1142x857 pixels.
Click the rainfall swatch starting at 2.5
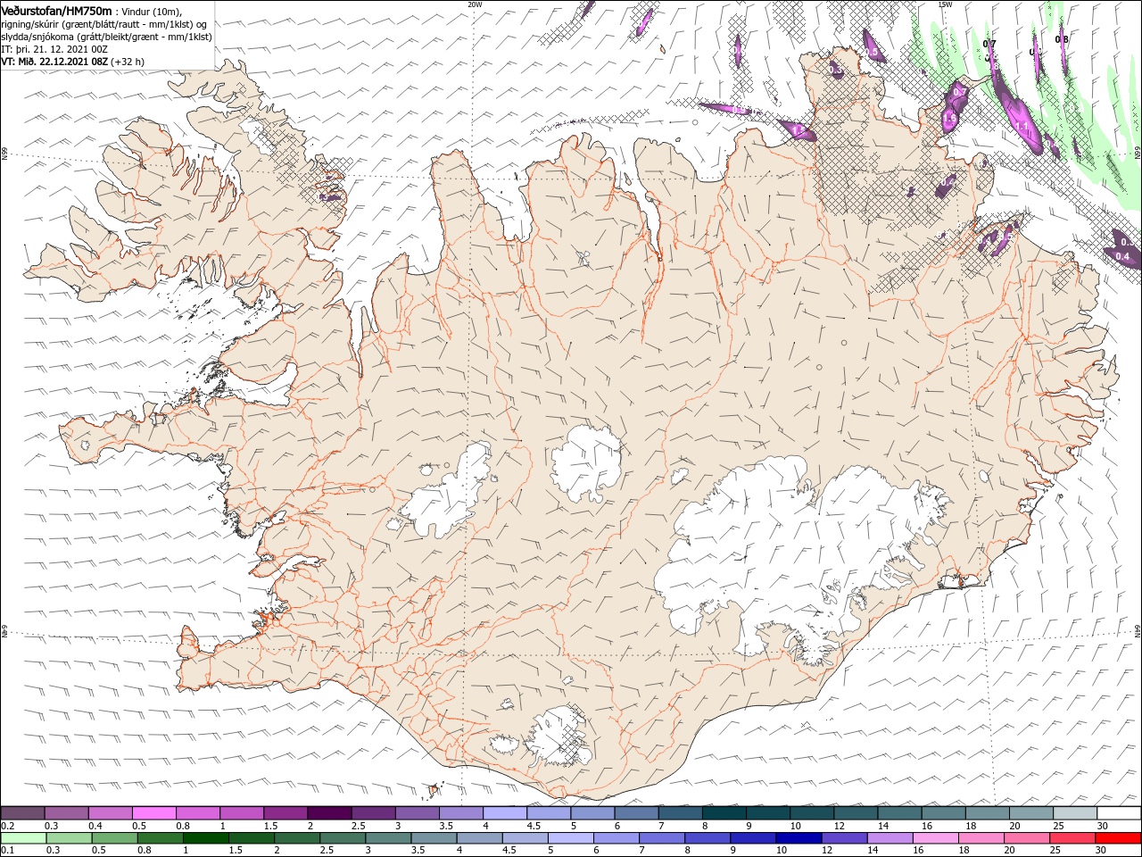(x=341, y=838)
